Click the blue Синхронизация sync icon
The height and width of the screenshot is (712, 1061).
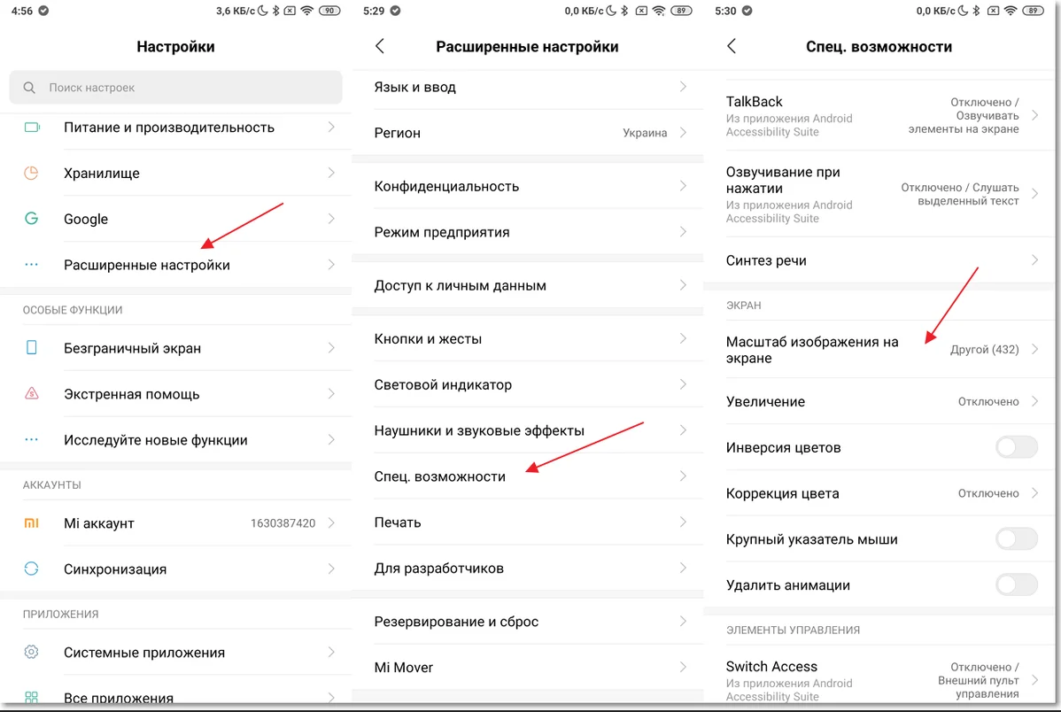pyautogui.click(x=32, y=569)
